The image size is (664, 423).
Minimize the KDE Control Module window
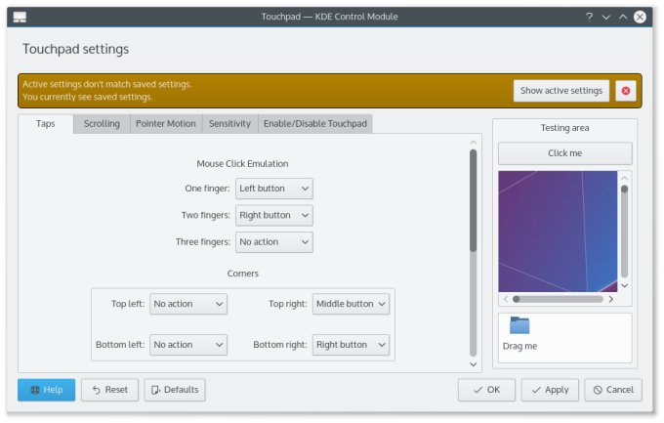(606, 17)
